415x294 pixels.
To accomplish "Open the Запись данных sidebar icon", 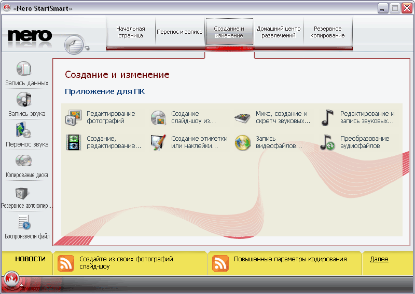I will click(x=24, y=69).
